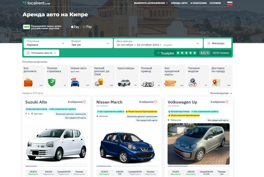Click the Suzuki Alto photo carousel indicator

[31, 166]
